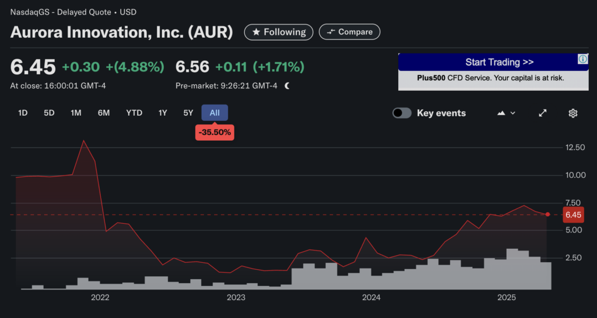Show the 5Y time range
Image resolution: width=597 pixels, height=318 pixels.
(x=188, y=113)
